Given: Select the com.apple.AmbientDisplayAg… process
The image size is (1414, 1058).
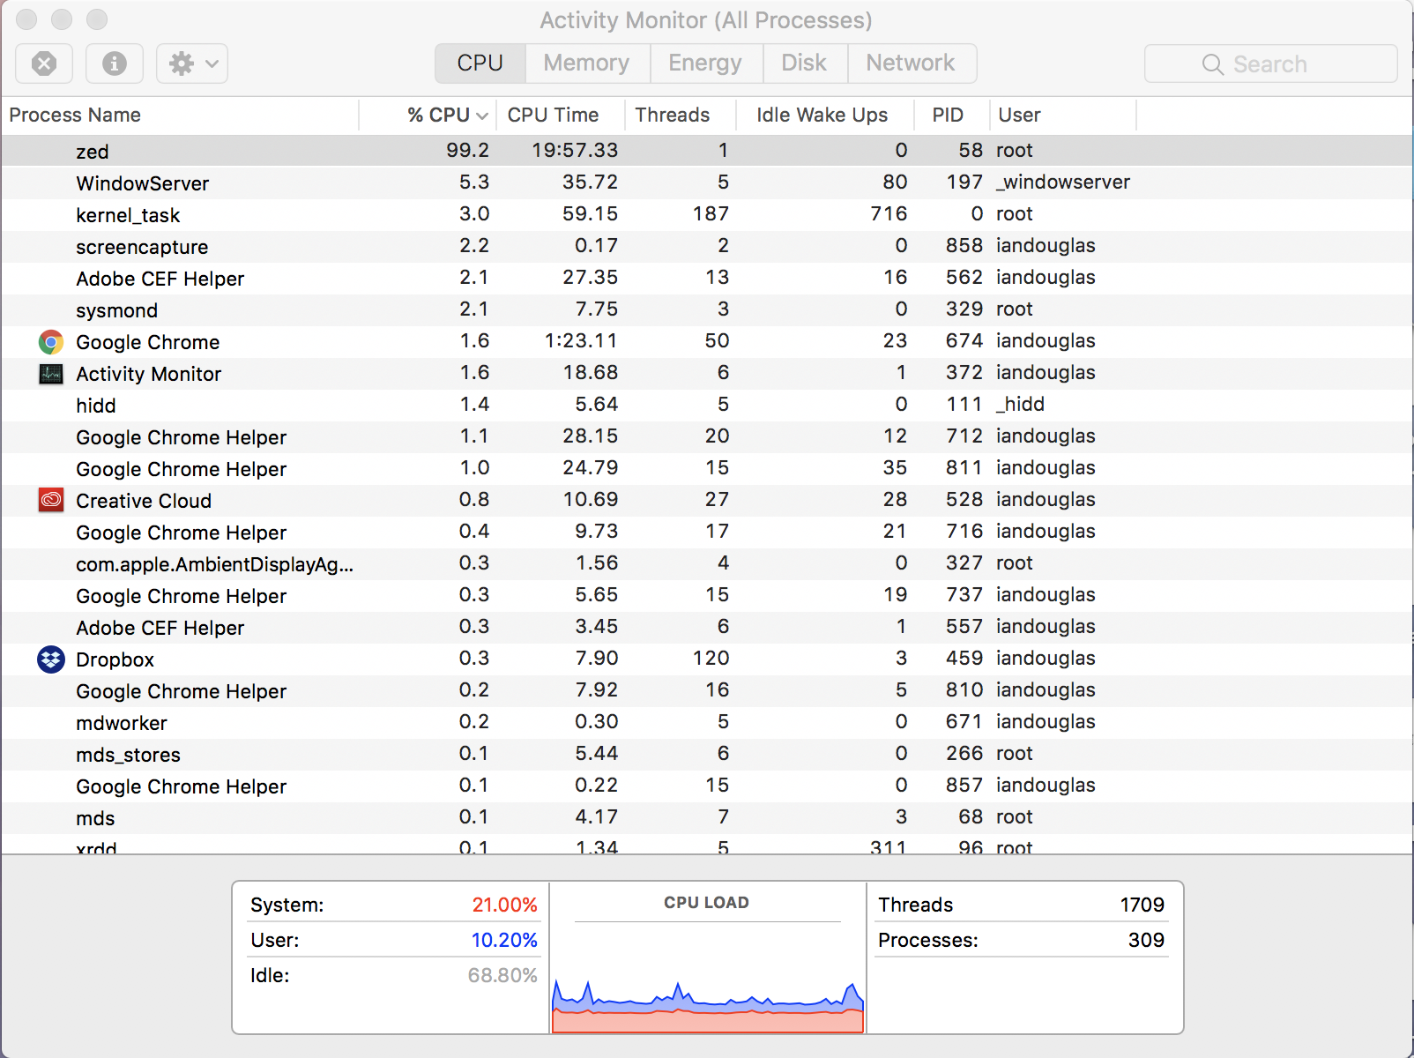Looking at the screenshot, I should point(707,563).
